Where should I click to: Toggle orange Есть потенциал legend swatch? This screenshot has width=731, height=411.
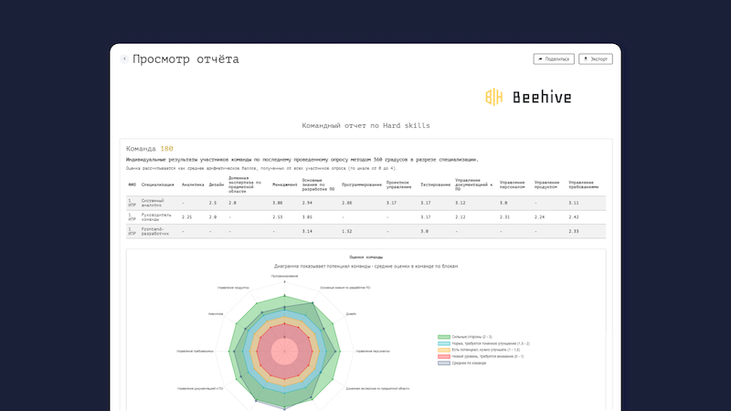[x=444, y=350]
